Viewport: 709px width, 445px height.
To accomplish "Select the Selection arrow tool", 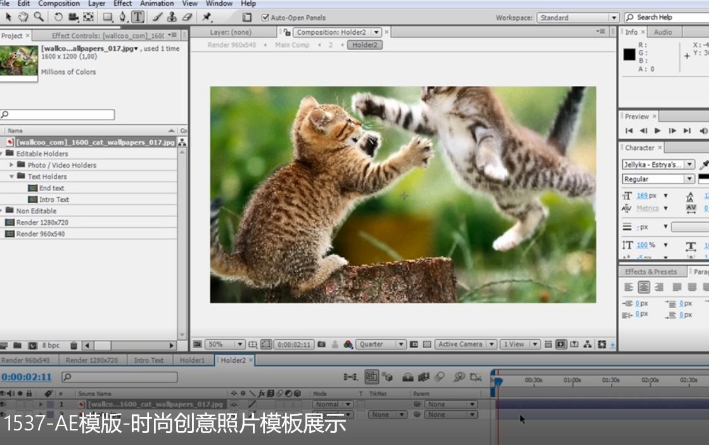I will (8, 17).
